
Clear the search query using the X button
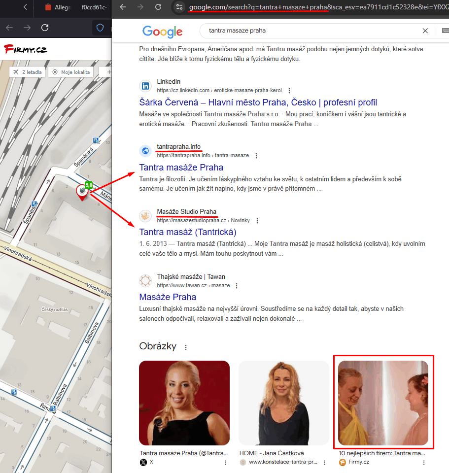coord(425,31)
